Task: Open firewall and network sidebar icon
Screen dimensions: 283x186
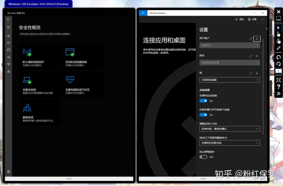Action: (9, 43)
